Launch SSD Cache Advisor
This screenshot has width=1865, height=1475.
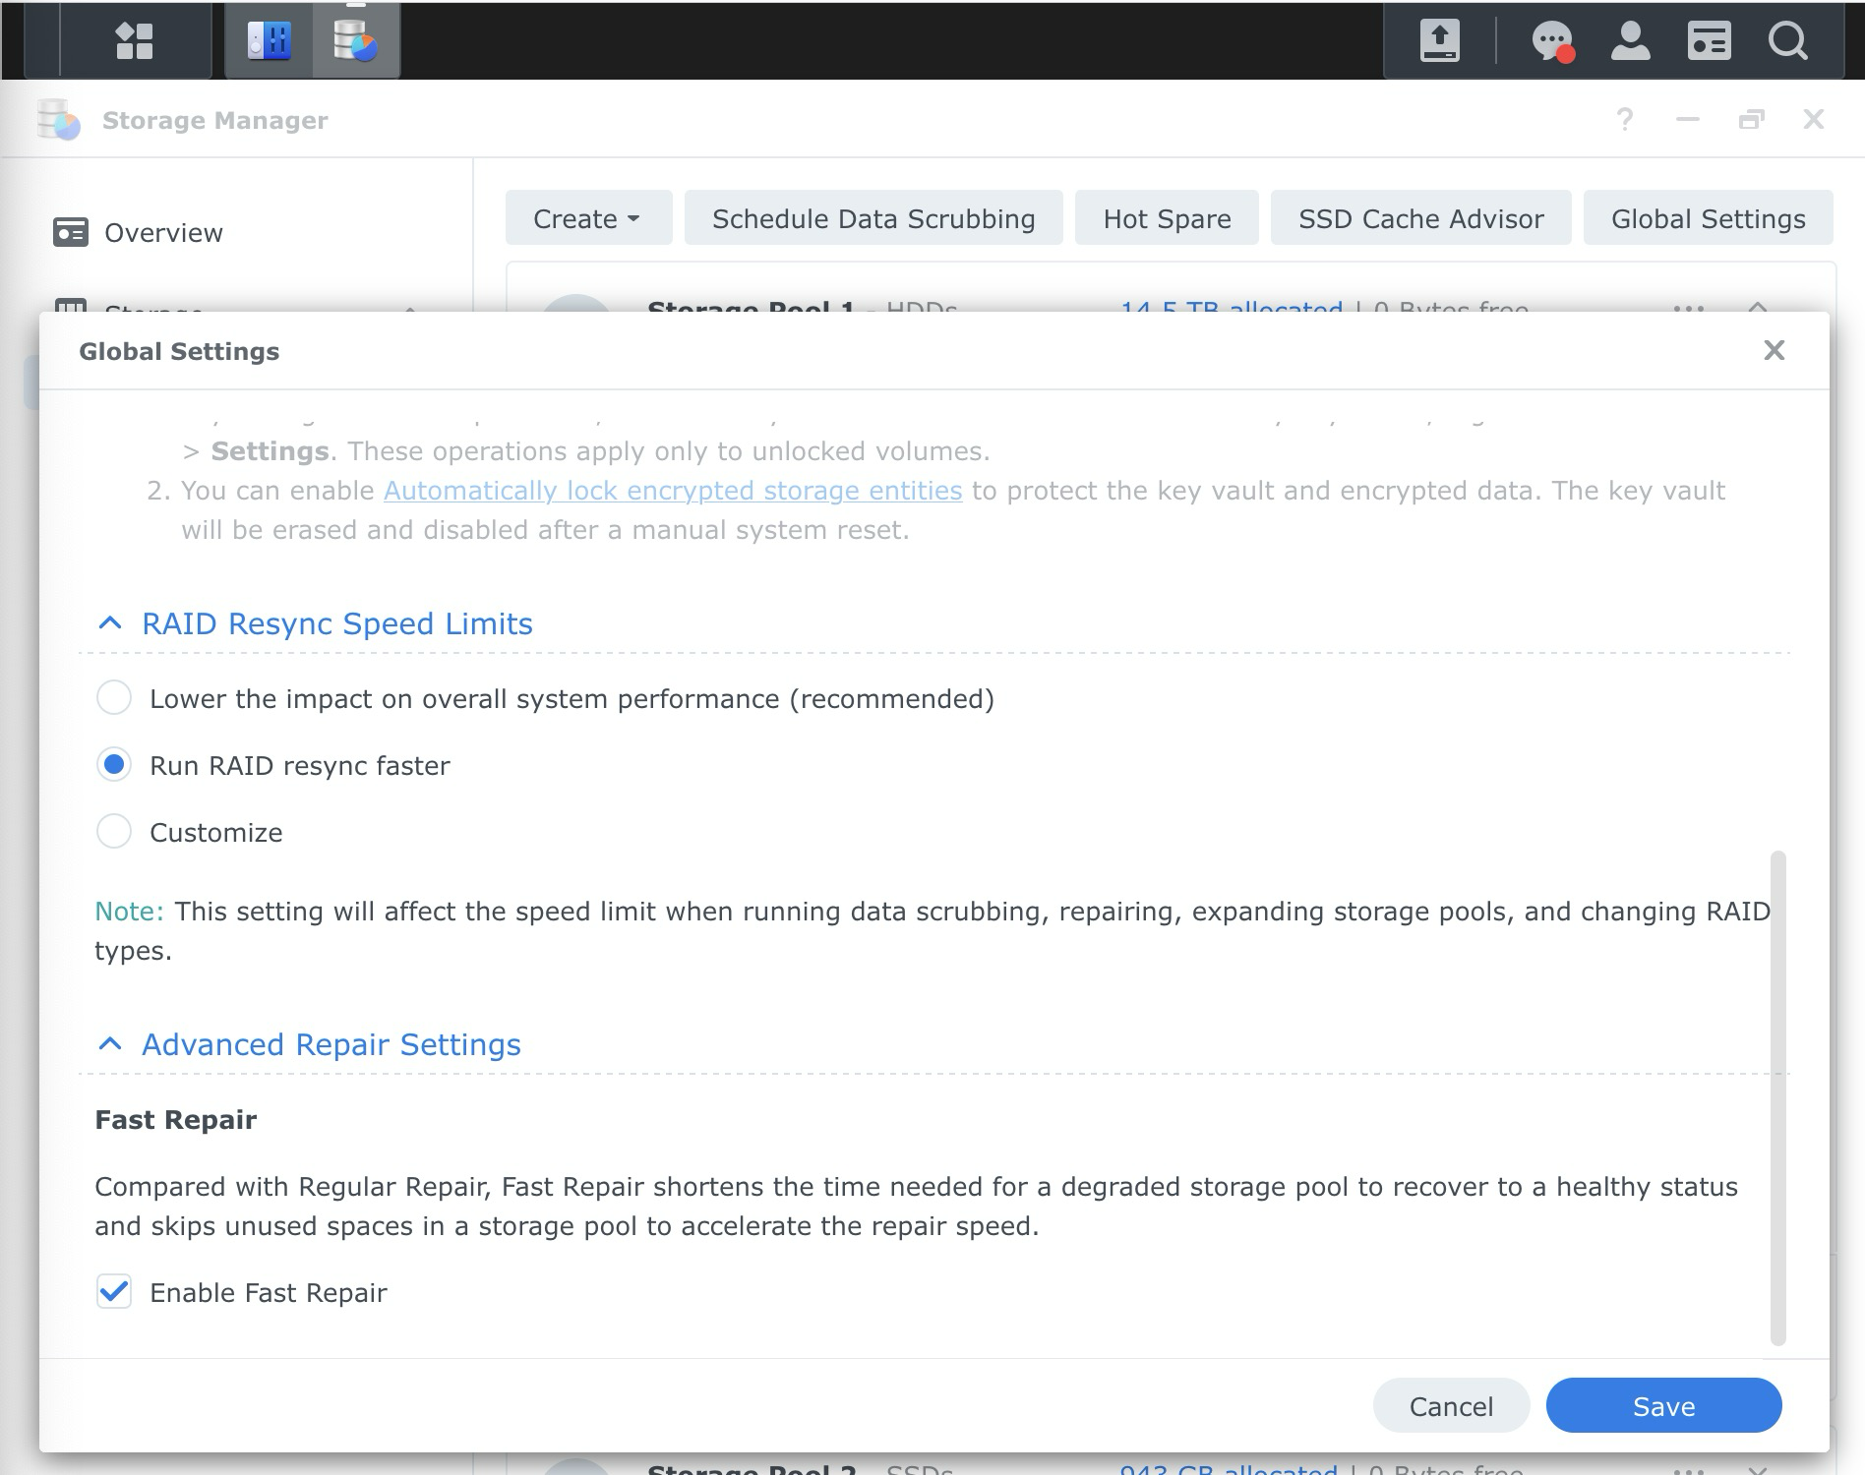point(1420,218)
